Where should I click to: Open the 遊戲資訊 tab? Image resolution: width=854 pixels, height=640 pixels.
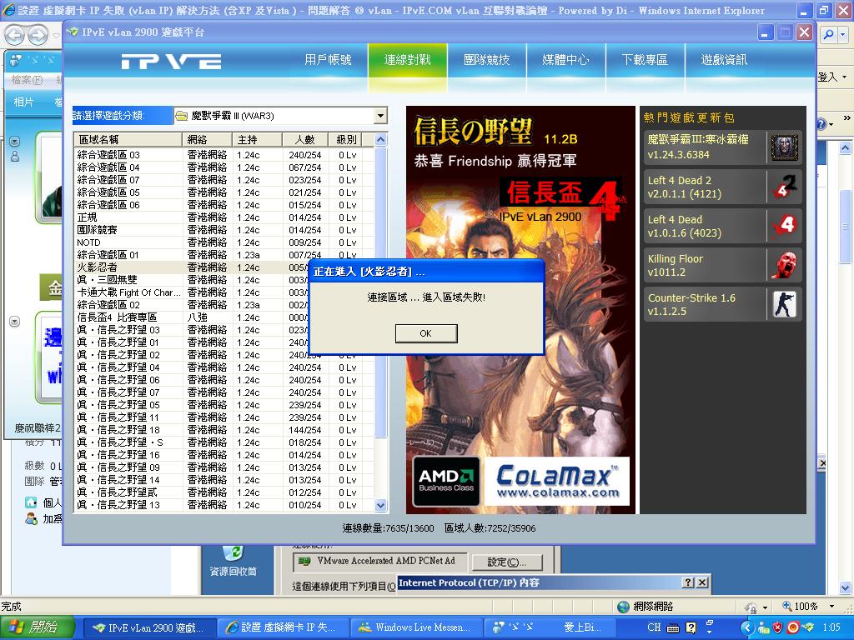coord(724,60)
